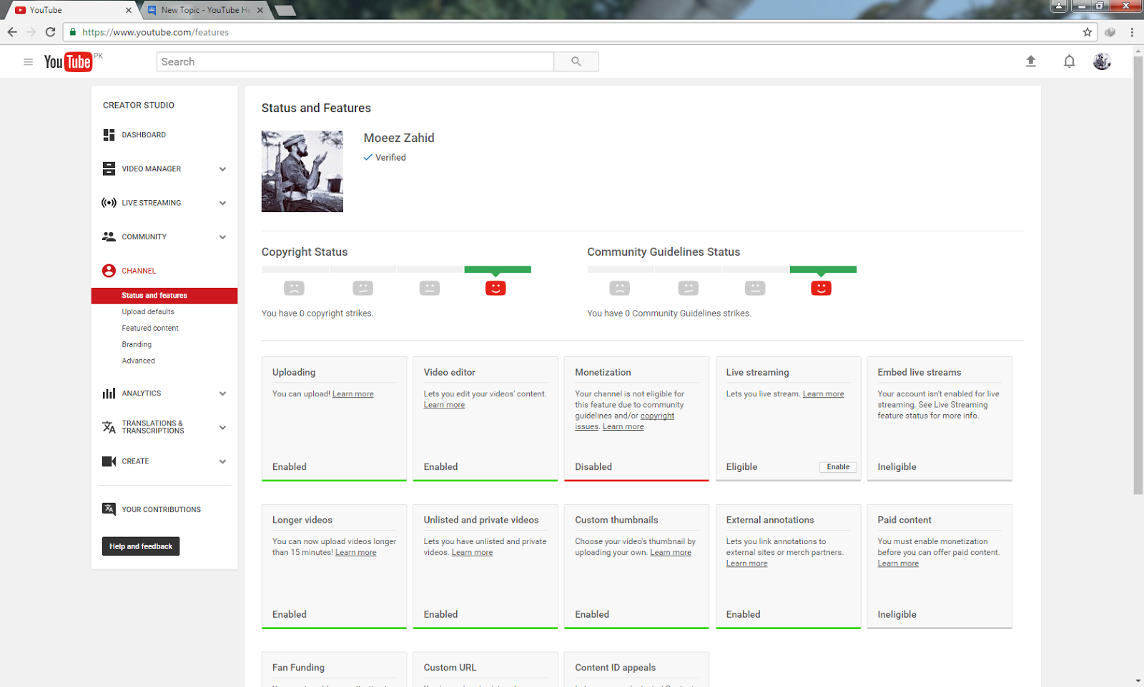Expand the Create section
Image resolution: width=1144 pixels, height=687 pixels.
tap(222, 462)
